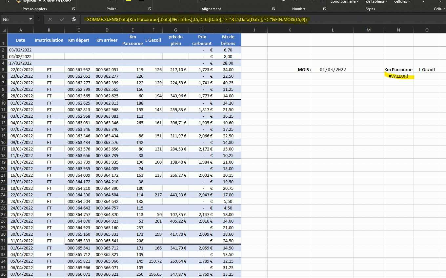Select column N header
Screen dimensions: 446x278
pos(398,30)
